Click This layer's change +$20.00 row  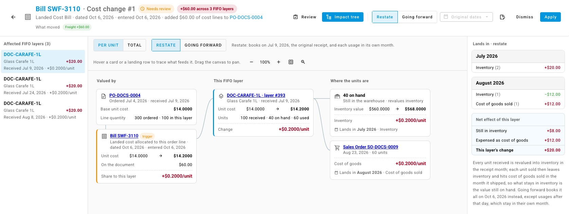point(518,150)
